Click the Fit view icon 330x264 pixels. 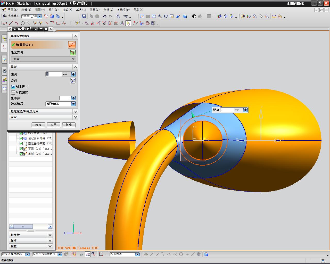click(x=142, y=16)
